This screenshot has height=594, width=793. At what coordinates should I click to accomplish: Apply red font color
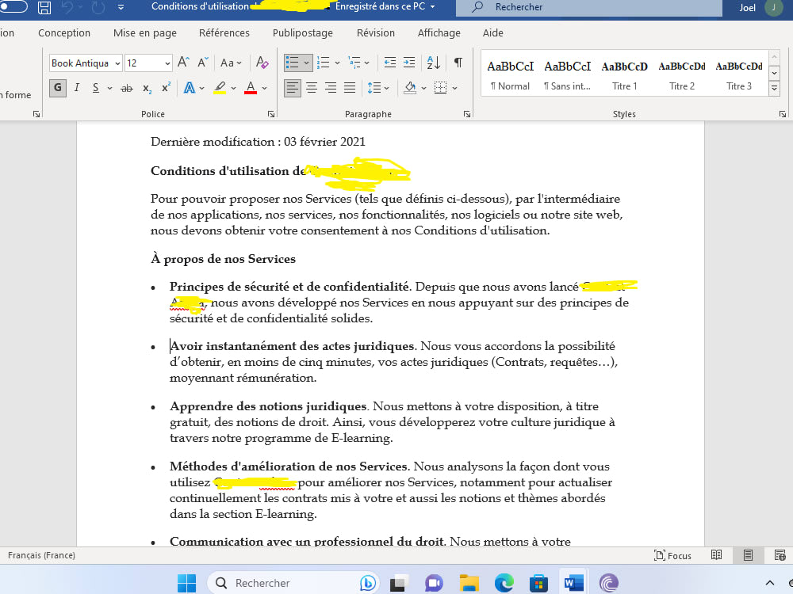coord(251,88)
